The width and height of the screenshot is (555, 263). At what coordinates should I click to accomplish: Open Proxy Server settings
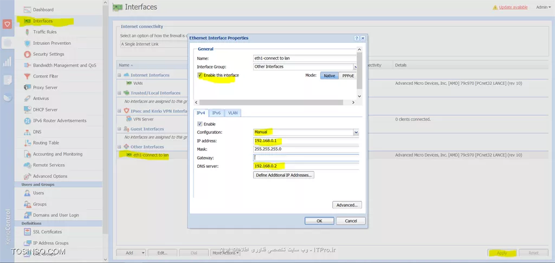click(x=45, y=87)
